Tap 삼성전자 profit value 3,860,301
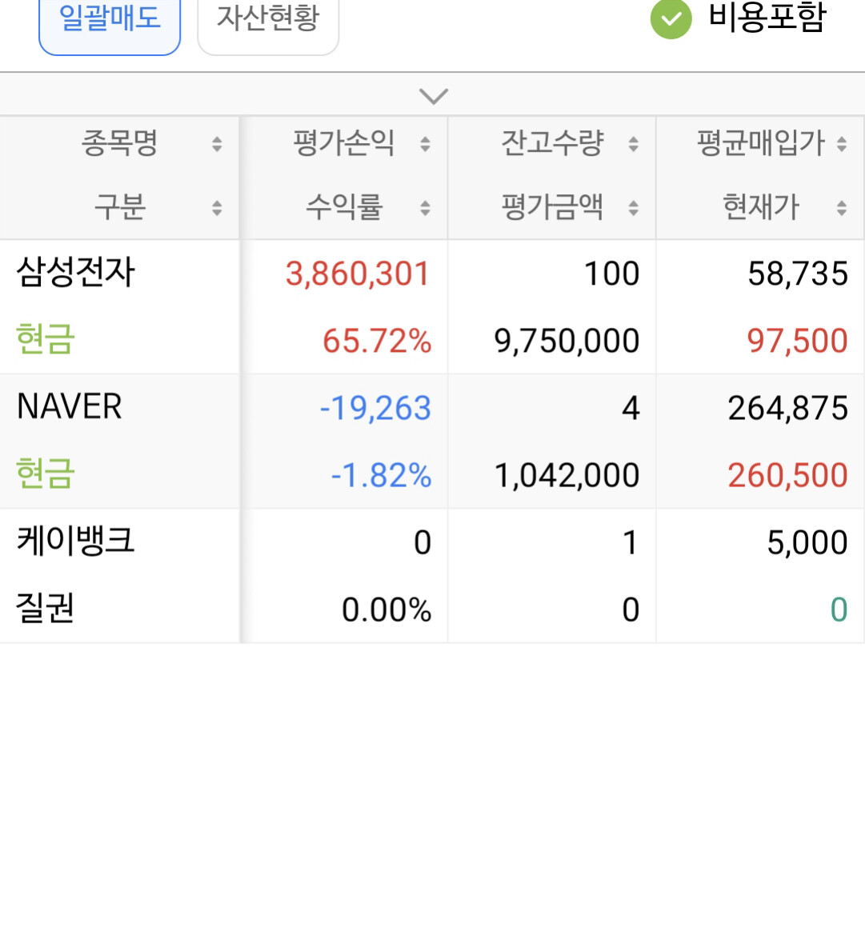The image size is (865, 935). [x=358, y=274]
